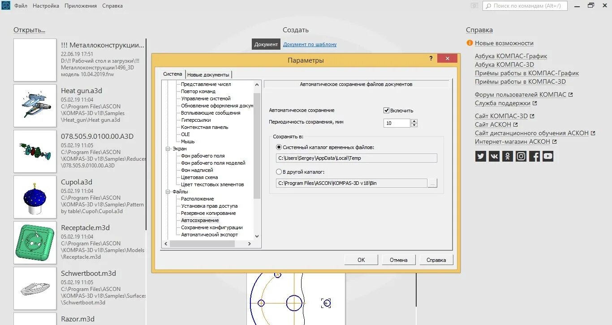The width and height of the screenshot is (612, 325).
Task: Decrease save interval with spinner down arrow
Action: pyautogui.click(x=414, y=125)
